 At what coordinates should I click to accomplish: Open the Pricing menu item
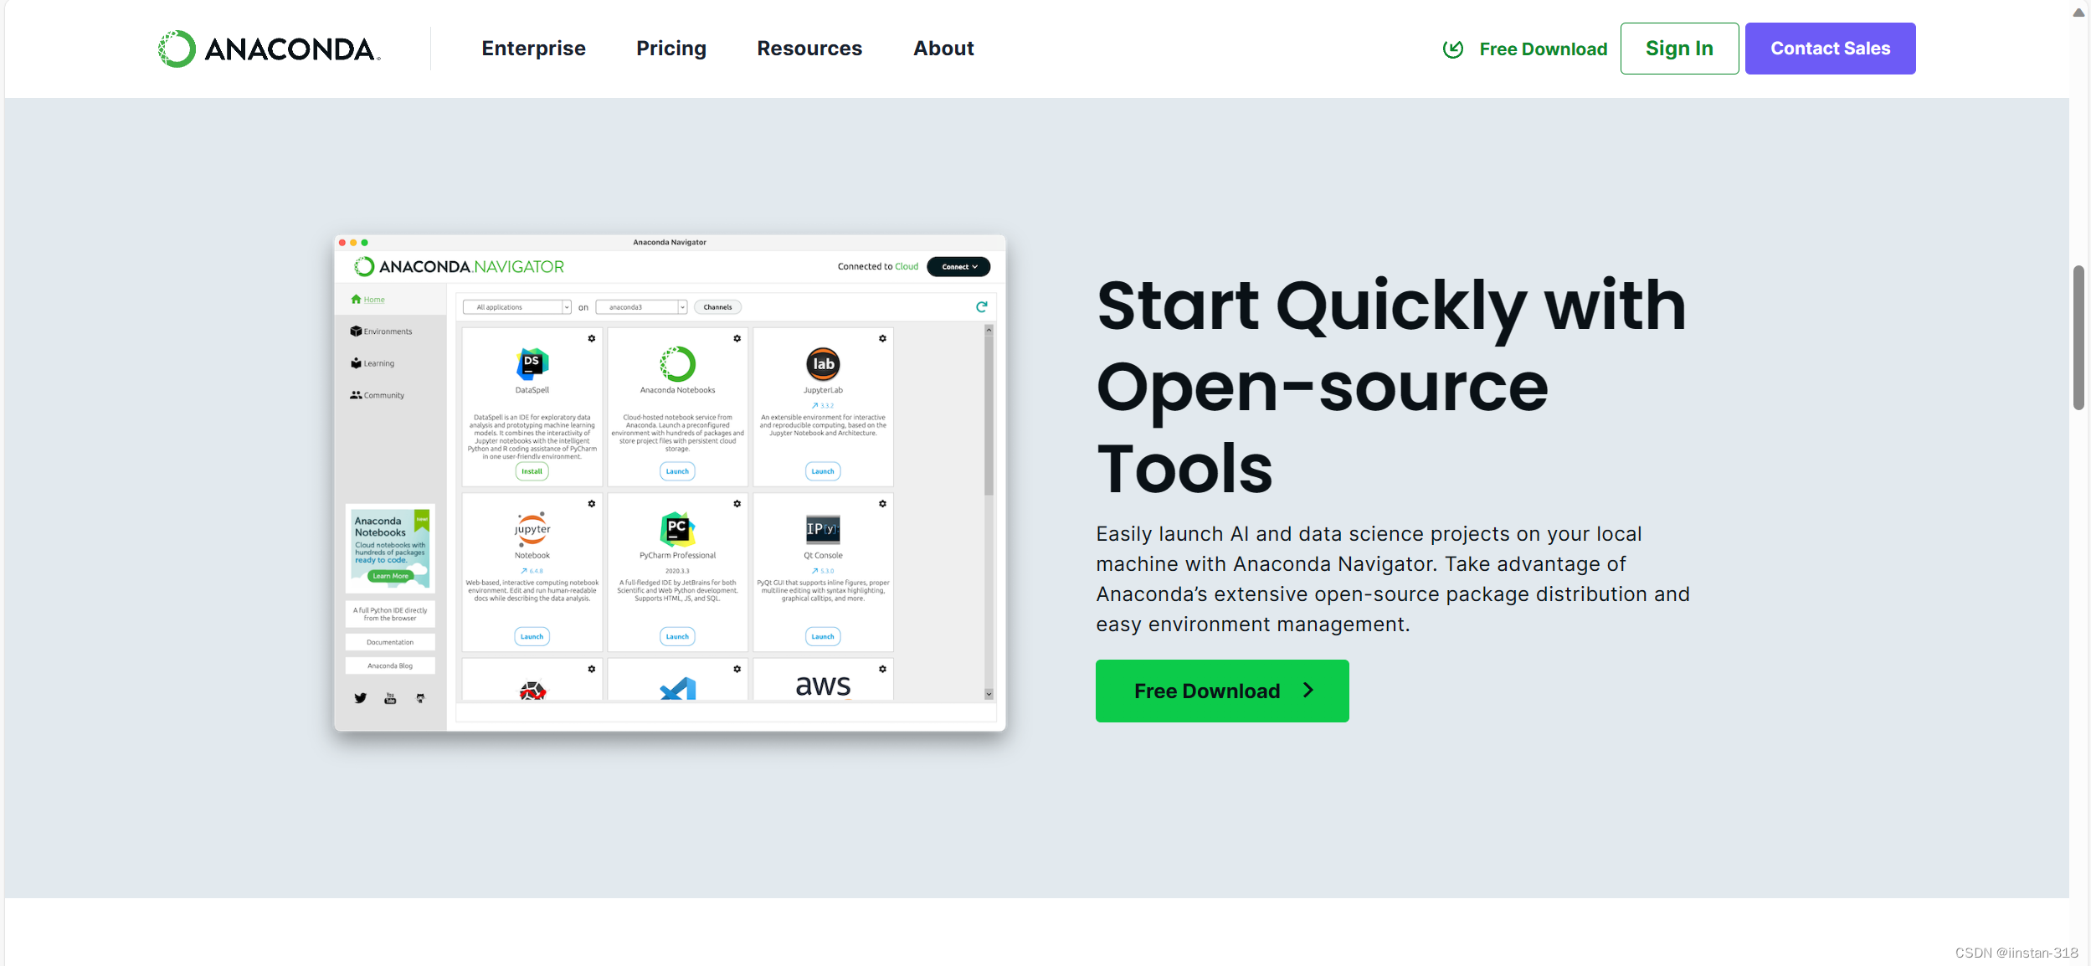(x=670, y=49)
